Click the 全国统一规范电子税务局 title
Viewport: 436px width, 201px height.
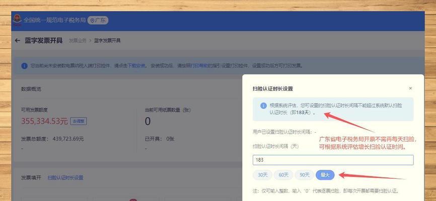pyautogui.click(x=54, y=20)
